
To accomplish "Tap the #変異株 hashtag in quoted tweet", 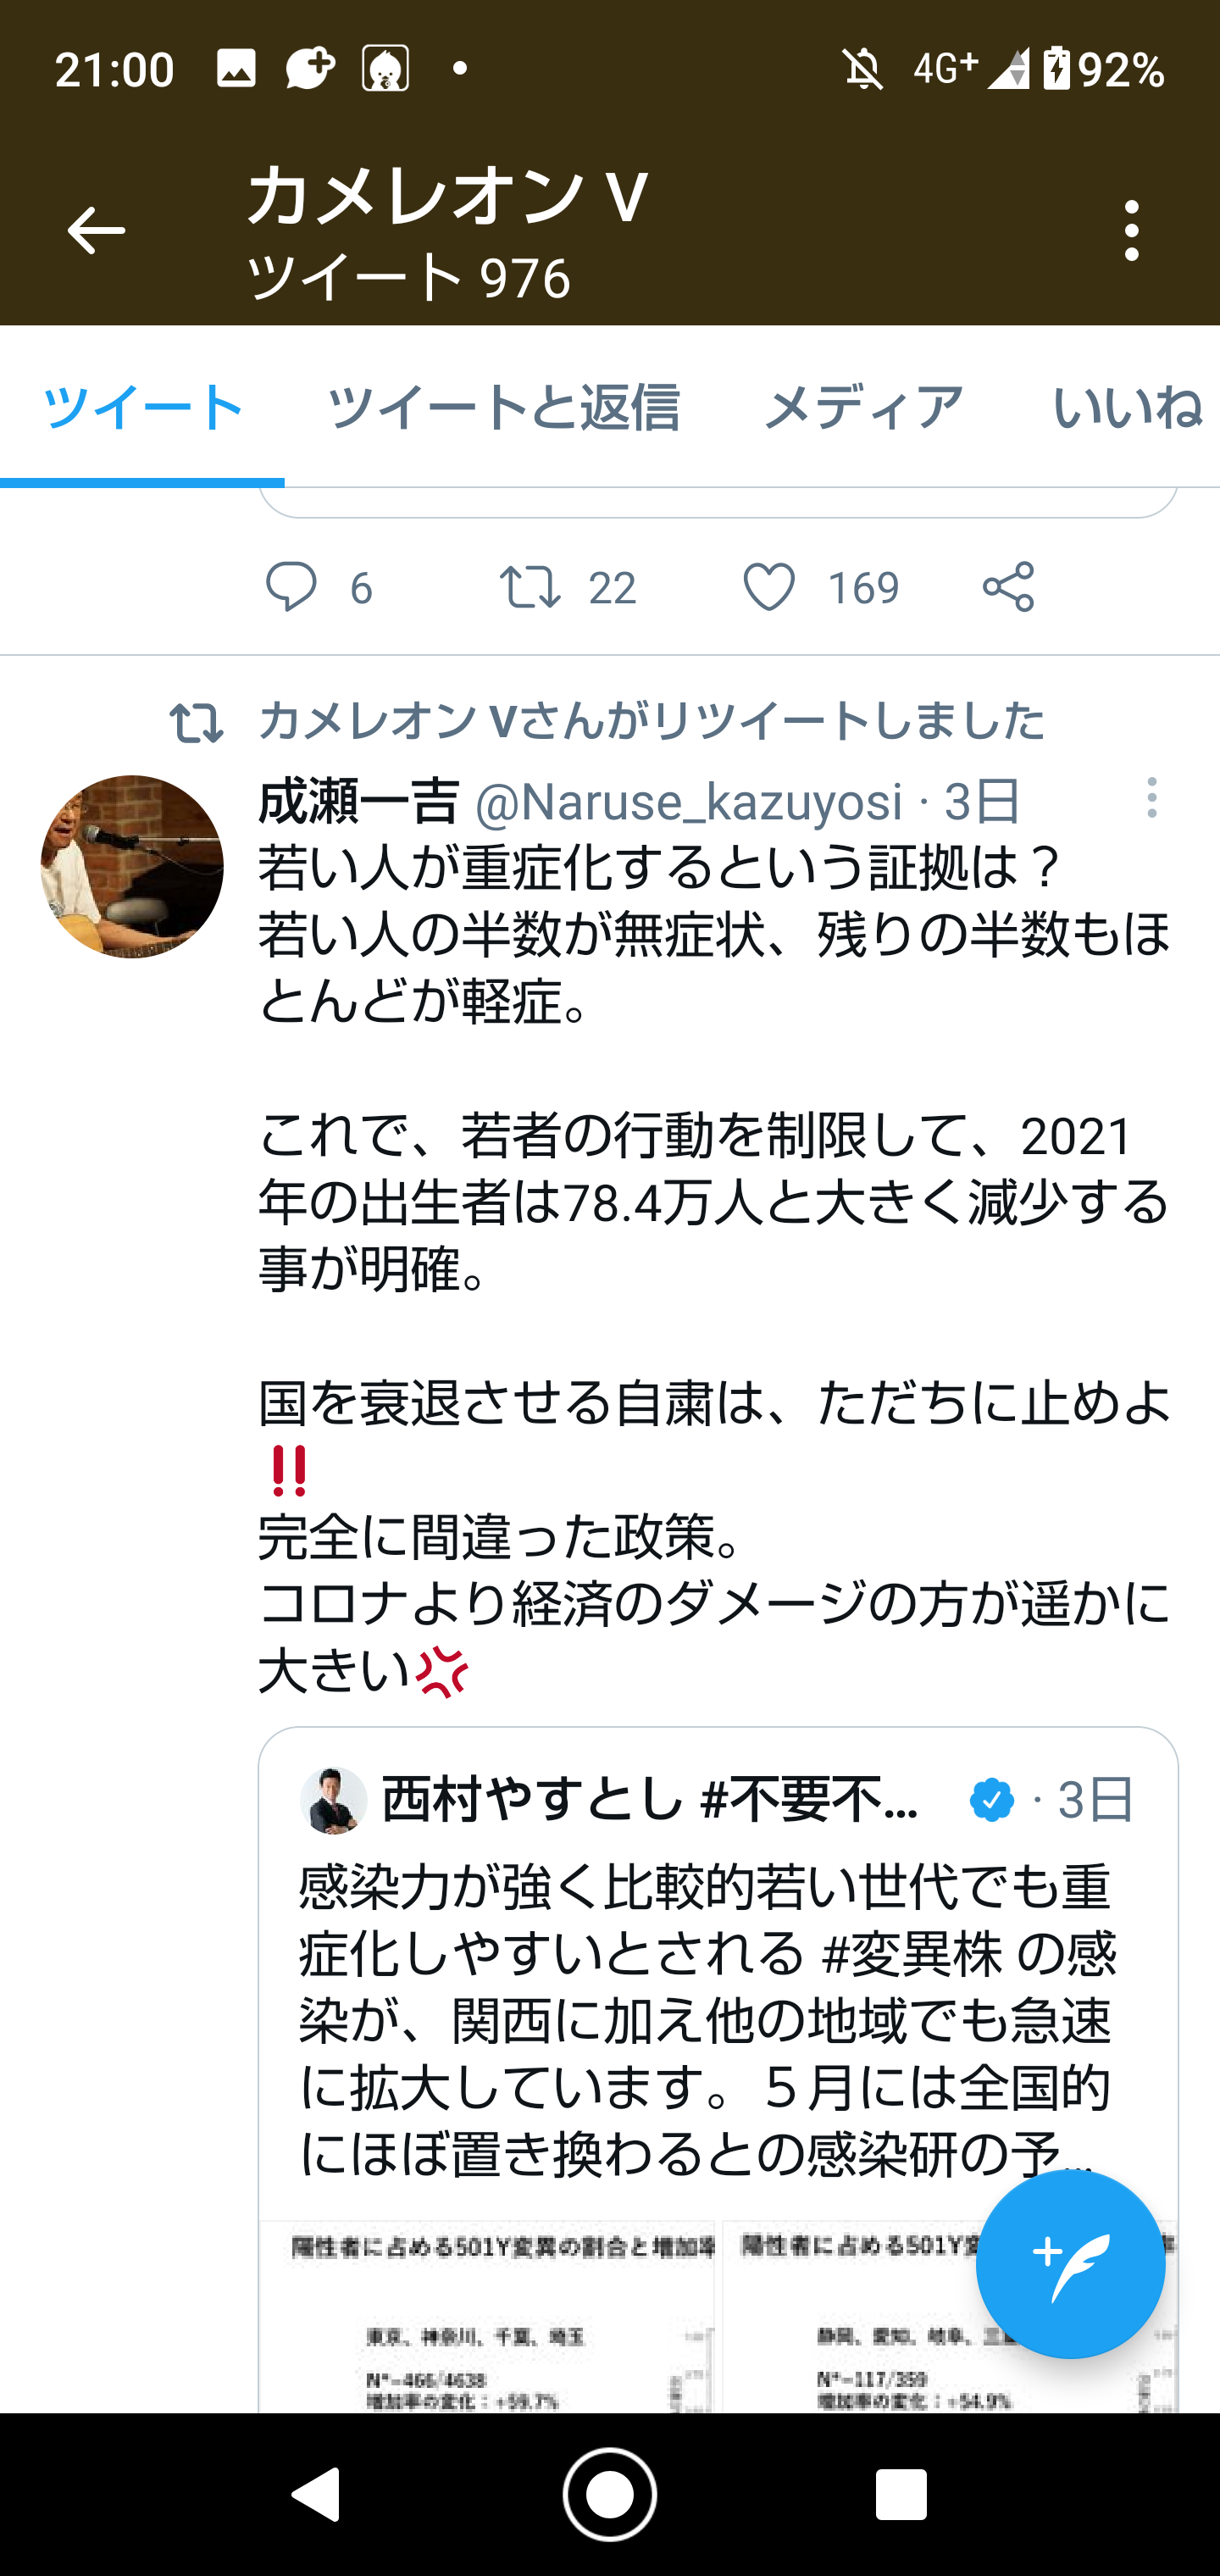I will 911,1954.
